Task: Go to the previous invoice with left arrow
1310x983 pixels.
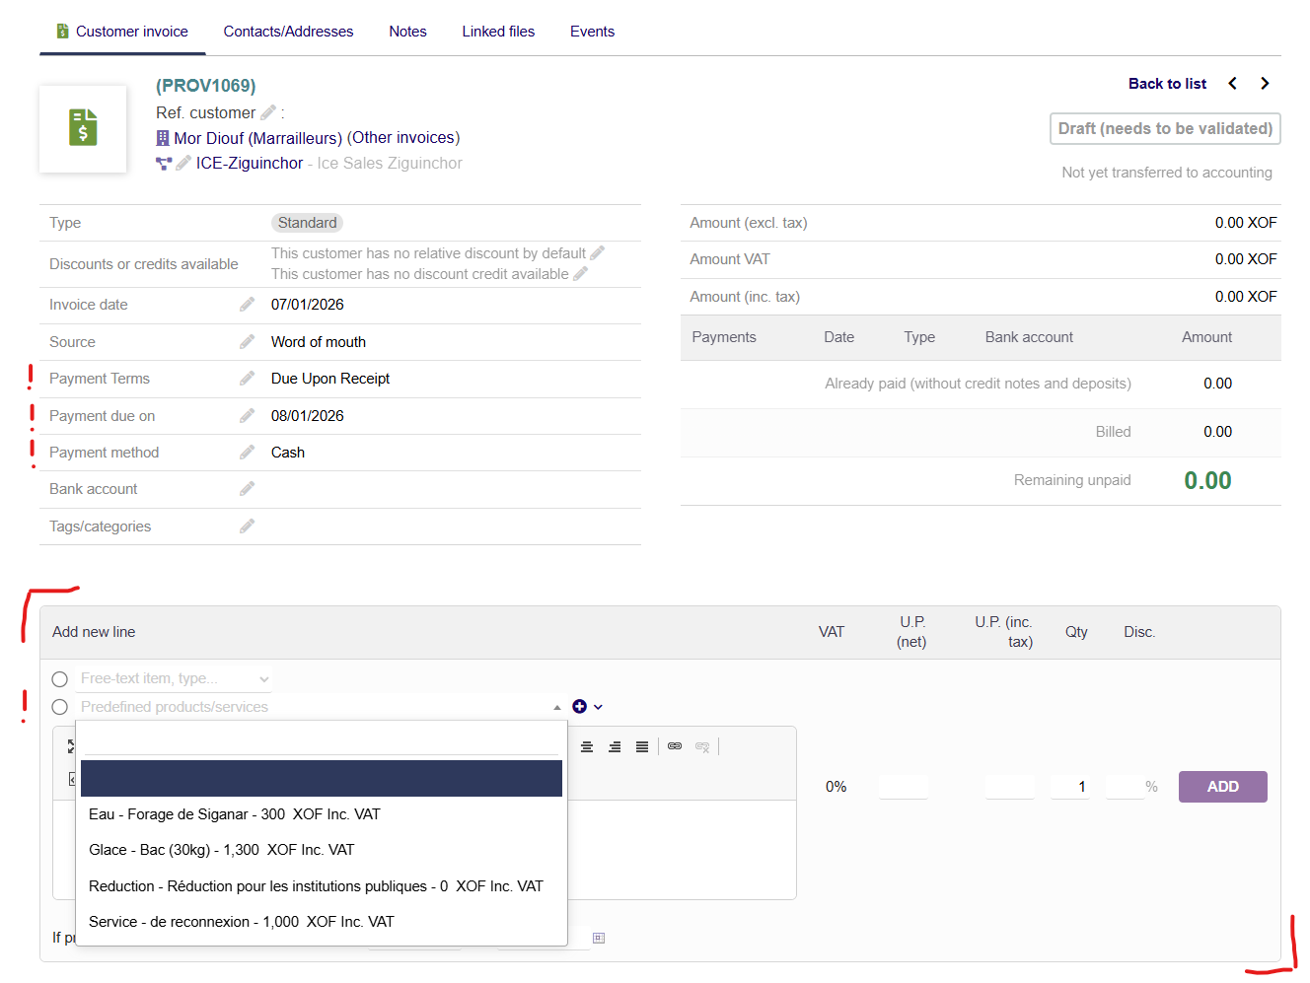Action: 1232,84
